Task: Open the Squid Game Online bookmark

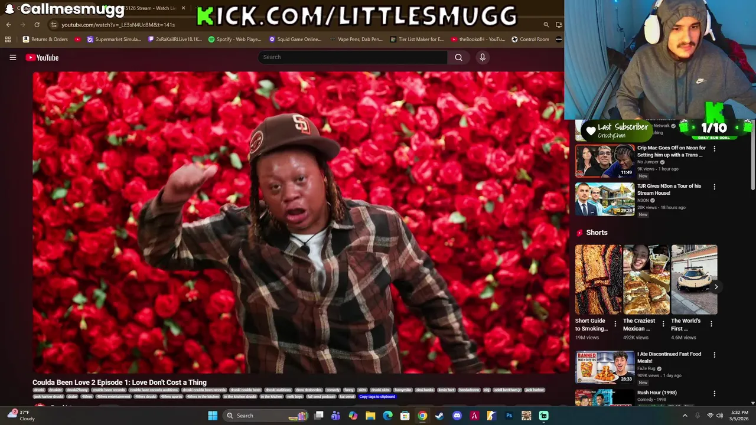Action: (x=295, y=40)
